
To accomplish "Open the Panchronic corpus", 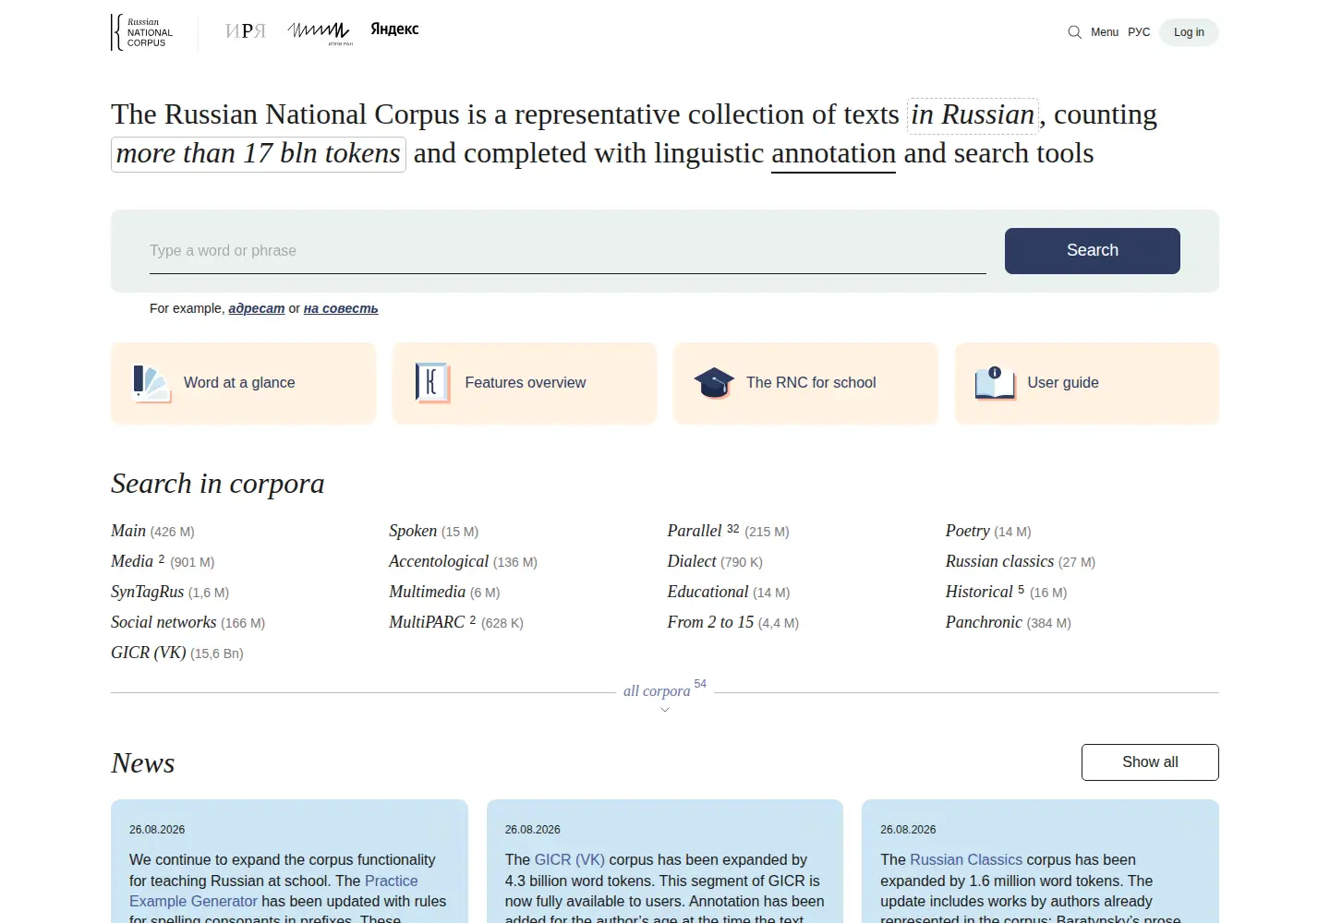I will coord(984,622).
